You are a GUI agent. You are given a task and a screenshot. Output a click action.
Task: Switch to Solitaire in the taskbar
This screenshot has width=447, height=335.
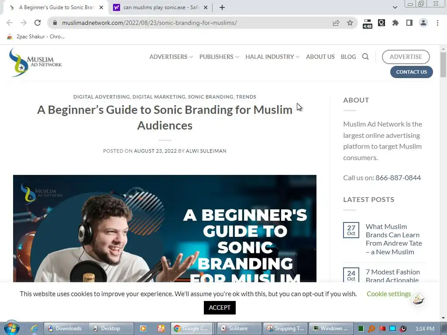239,328
